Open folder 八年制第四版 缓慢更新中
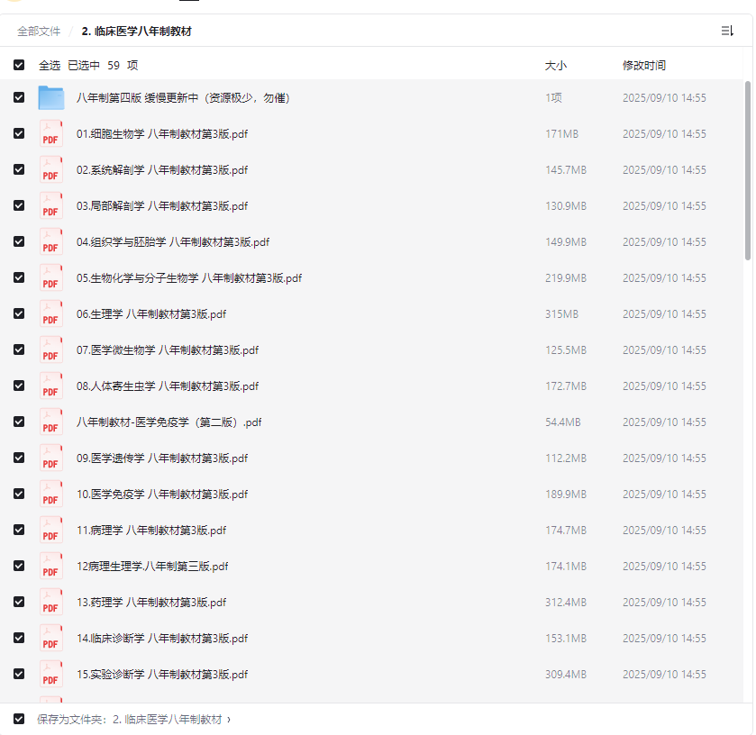This screenshot has width=756, height=735. click(183, 98)
